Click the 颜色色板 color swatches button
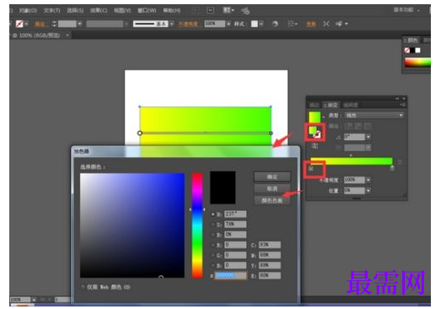The height and width of the screenshot is (309, 441). (272, 200)
